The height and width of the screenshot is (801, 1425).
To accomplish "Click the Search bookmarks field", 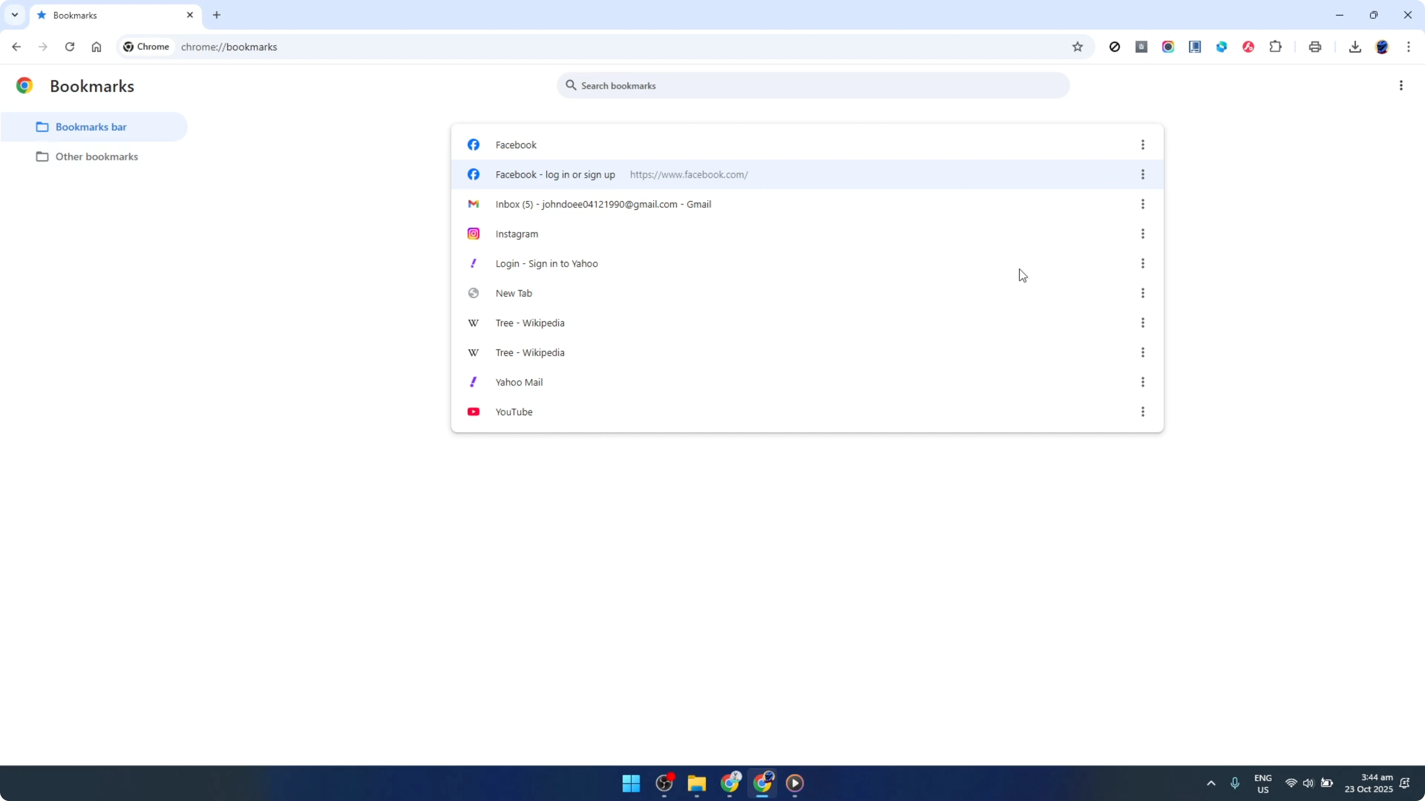I will pyautogui.click(x=813, y=86).
